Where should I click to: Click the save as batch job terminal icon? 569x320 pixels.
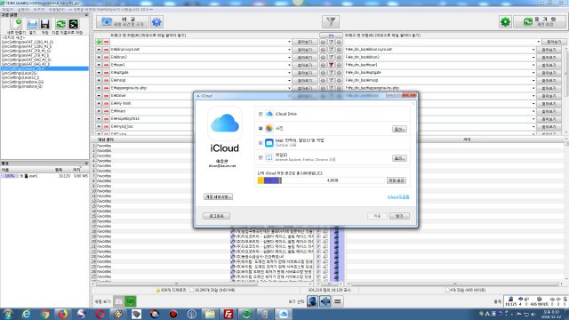click(74, 24)
